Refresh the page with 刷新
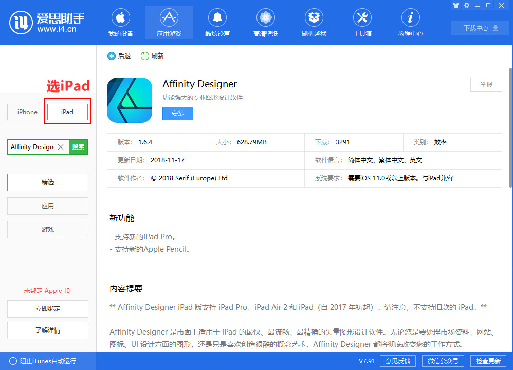513x370 pixels. 152,56
